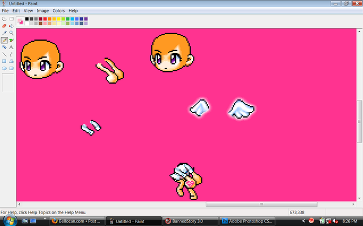
Task: Click the up arrow of vertical scrollbar
Action: click(359, 32)
